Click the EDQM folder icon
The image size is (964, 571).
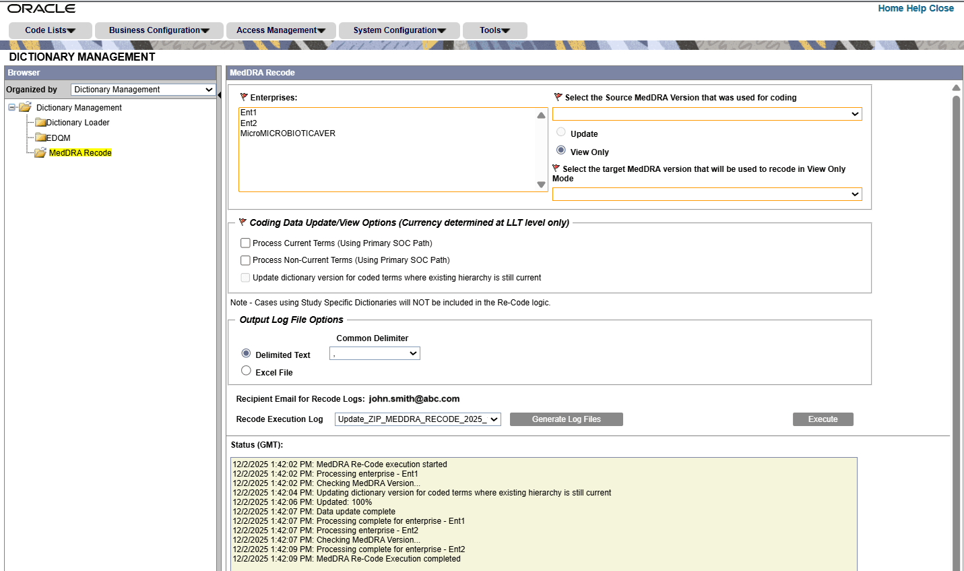[40, 138]
